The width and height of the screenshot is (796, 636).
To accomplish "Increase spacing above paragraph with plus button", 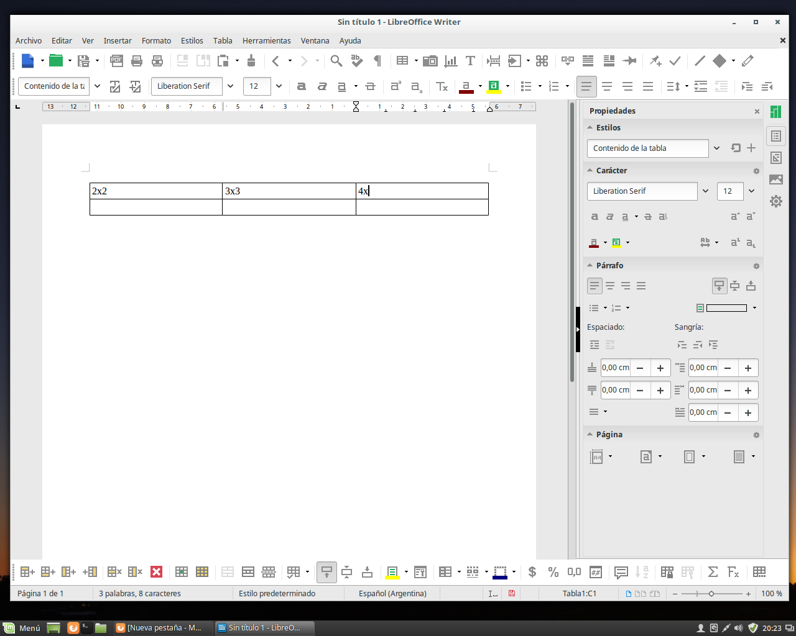I will click(660, 368).
